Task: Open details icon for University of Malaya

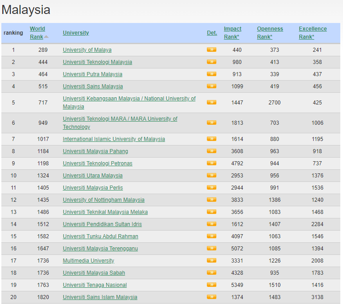Action: point(211,50)
